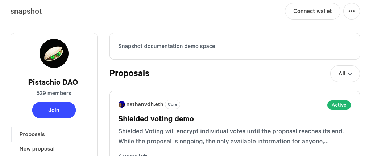Screen dimensions: 373x156
Task: Click the Shielded Voting proposal description text
Action: [x=231, y=136]
